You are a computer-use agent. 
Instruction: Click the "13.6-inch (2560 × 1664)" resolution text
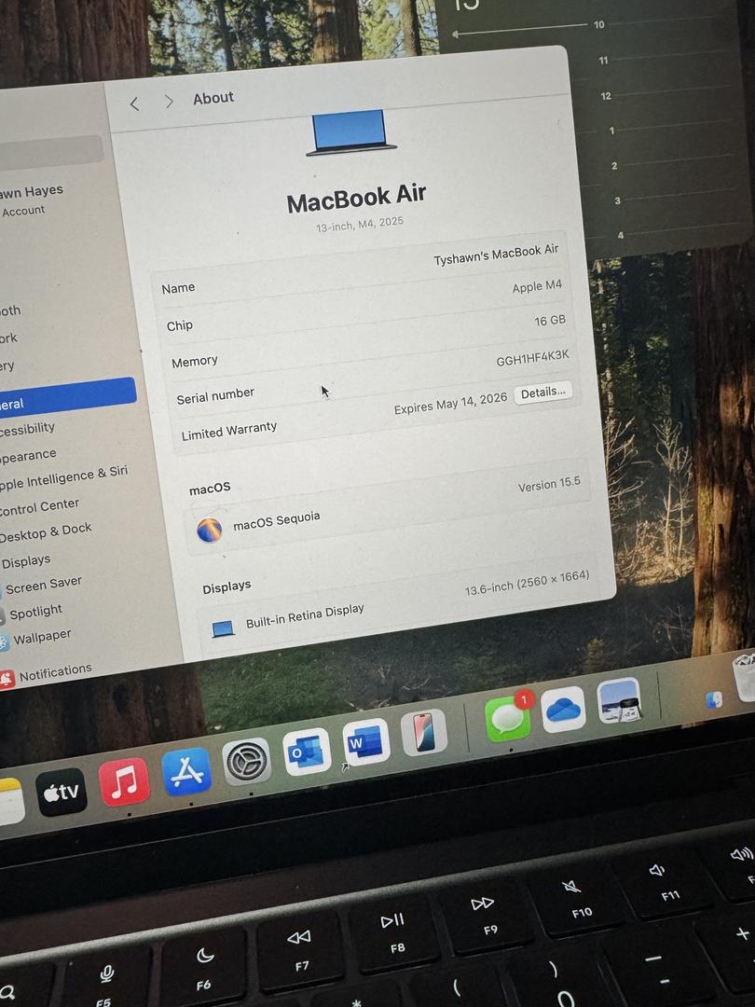point(527,583)
